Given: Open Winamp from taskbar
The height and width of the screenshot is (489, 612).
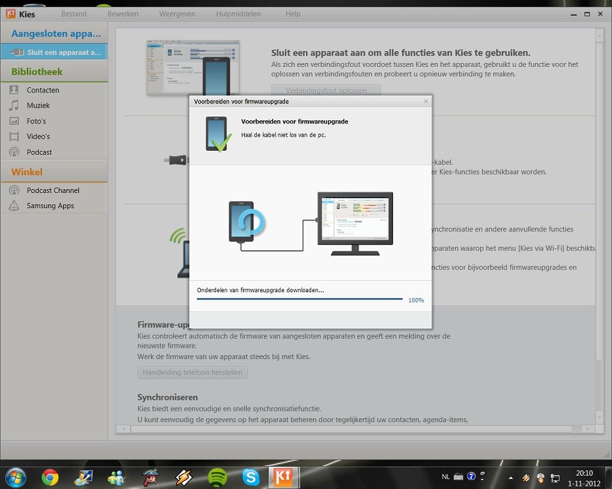Looking at the screenshot, I should 184,478.
